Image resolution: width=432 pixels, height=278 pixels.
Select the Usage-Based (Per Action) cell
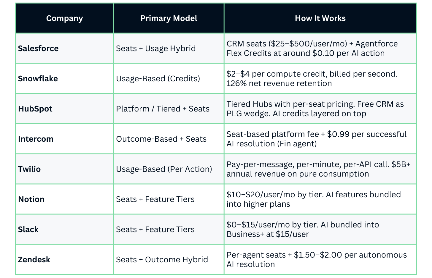pyautogui.click(x=164, y=169)
